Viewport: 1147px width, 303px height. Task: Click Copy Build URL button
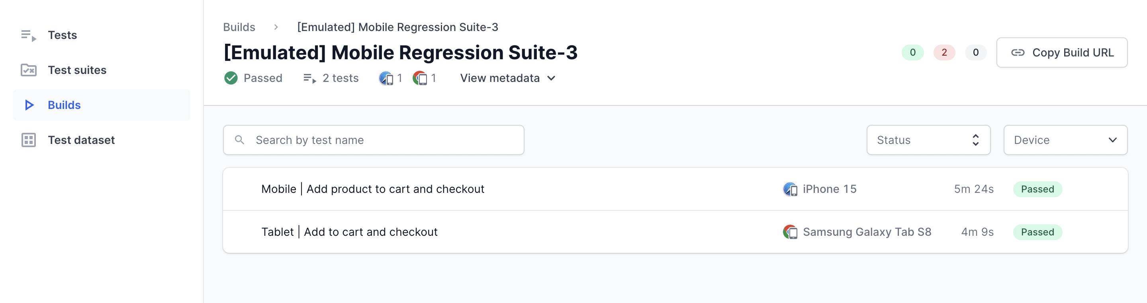pyautogui.click(x=1061, y=52)
